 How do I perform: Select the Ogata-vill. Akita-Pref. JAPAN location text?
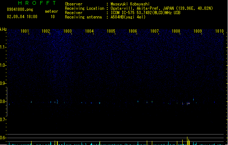pos(162,8)
